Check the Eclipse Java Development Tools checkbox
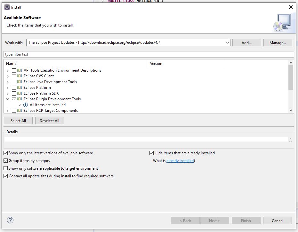298x232 pixels. 14,82
